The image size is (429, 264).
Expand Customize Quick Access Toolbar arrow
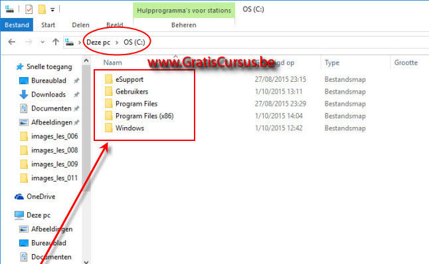point(52,10)
